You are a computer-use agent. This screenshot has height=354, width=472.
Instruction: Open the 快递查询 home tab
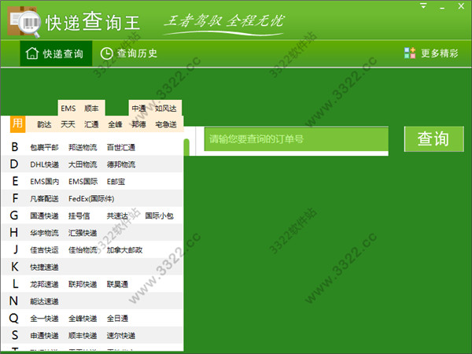point(56,53)
